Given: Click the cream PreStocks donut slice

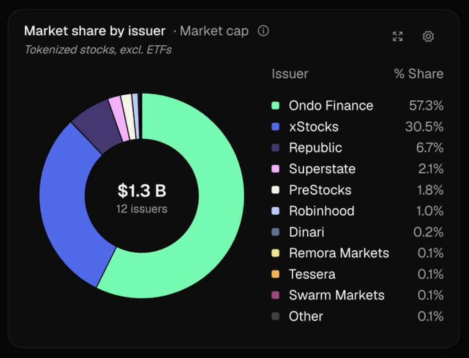Looking at the screenshot, I should point(129,117).
